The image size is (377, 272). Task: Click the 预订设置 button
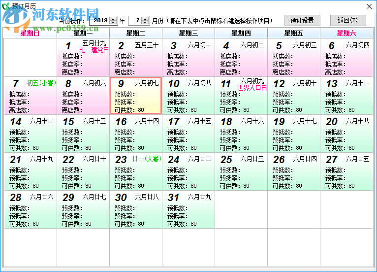click(302, 21)
